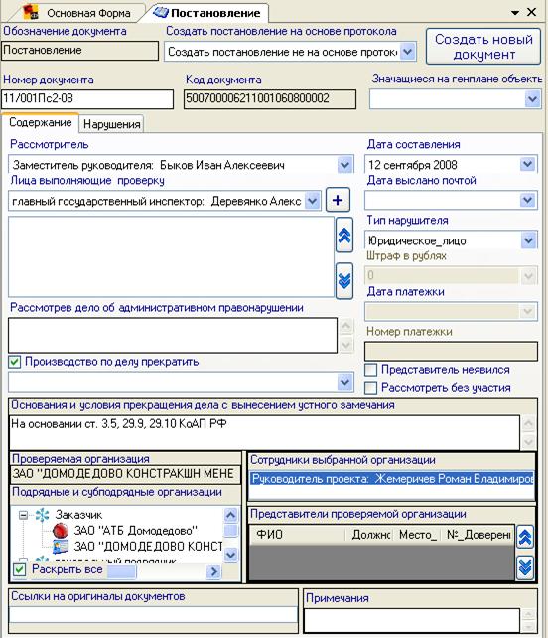Move representative up in representatives table
Viewport: 548px width, 638px height.
pyautogui.click(x=525, y=538)
